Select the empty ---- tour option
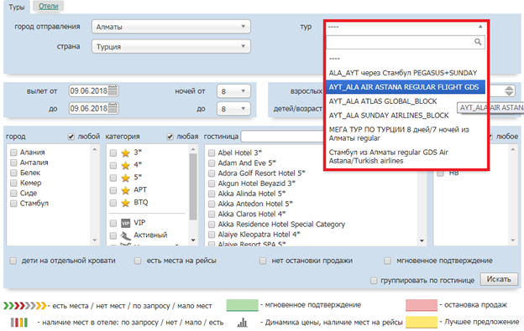The width and height of the screenshot is (524, 331). (406, 59)
